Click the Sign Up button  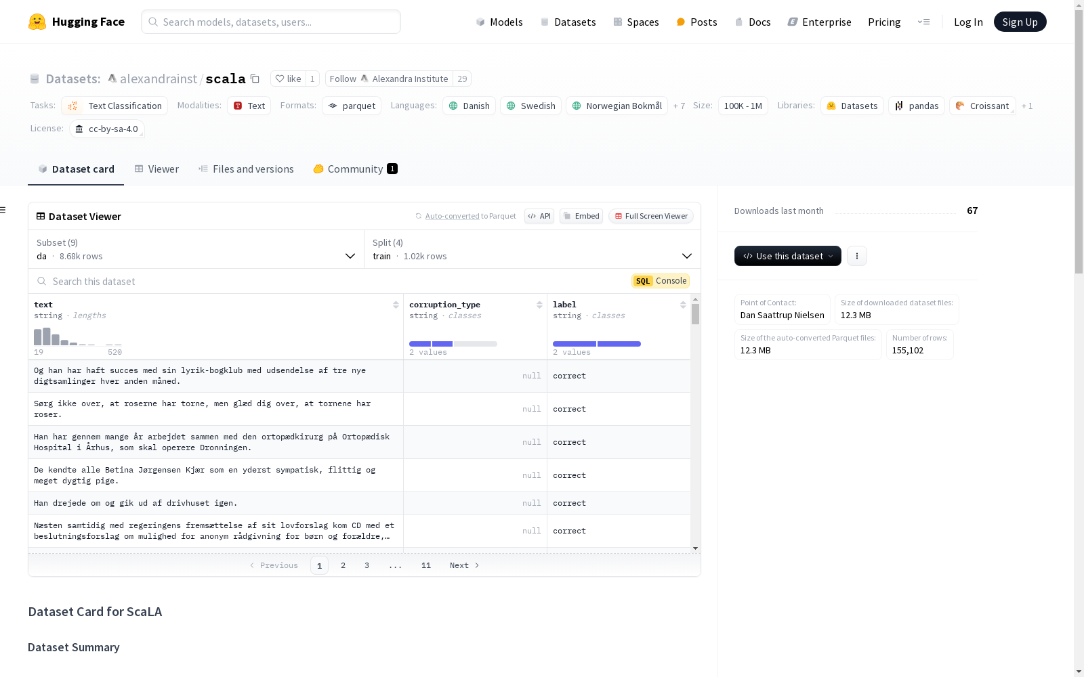click(x=1020, y=22)
